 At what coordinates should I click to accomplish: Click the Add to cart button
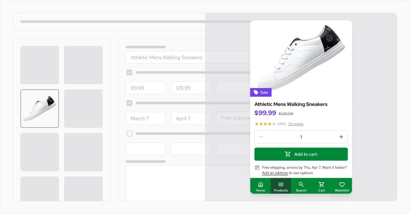pyautogui.click(x=301, y=154)
